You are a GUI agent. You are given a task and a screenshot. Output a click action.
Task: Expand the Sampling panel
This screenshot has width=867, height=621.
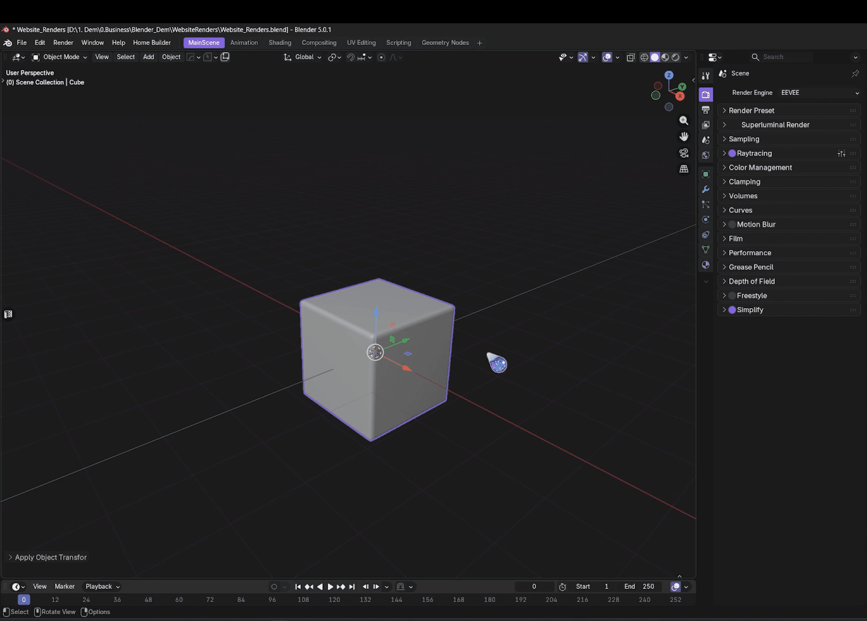(789, 139)
